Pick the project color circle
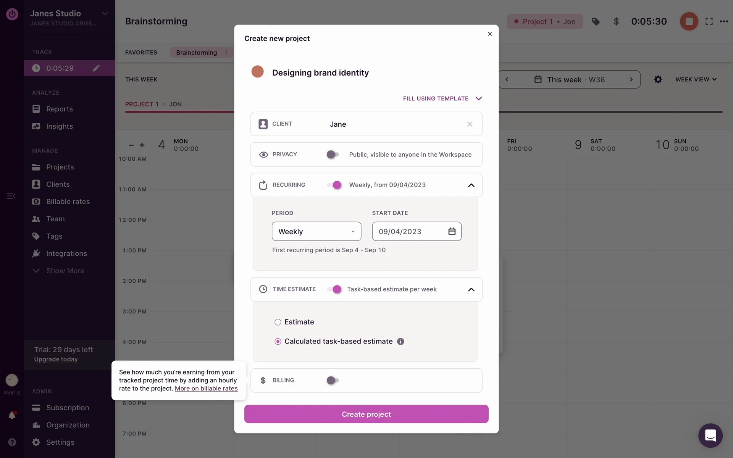Image resolution: width=733 pixels, height=458 pixels. pos(258,72)
